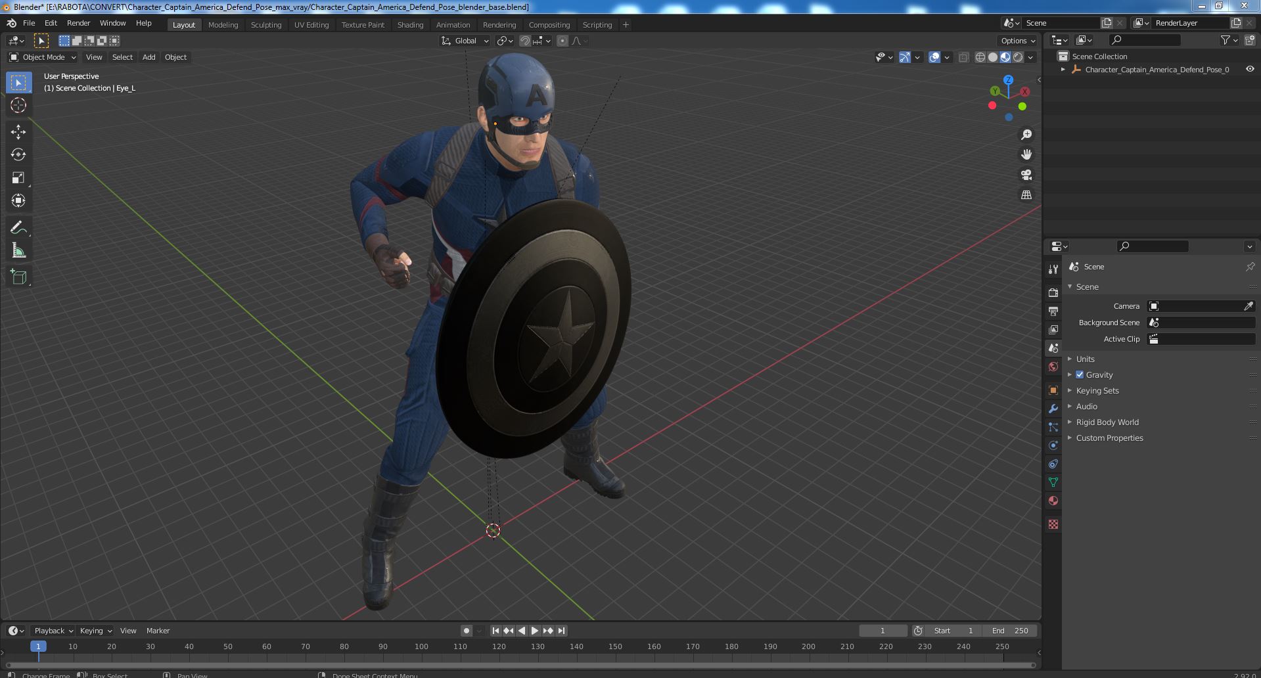Open the Render menu

78,23
